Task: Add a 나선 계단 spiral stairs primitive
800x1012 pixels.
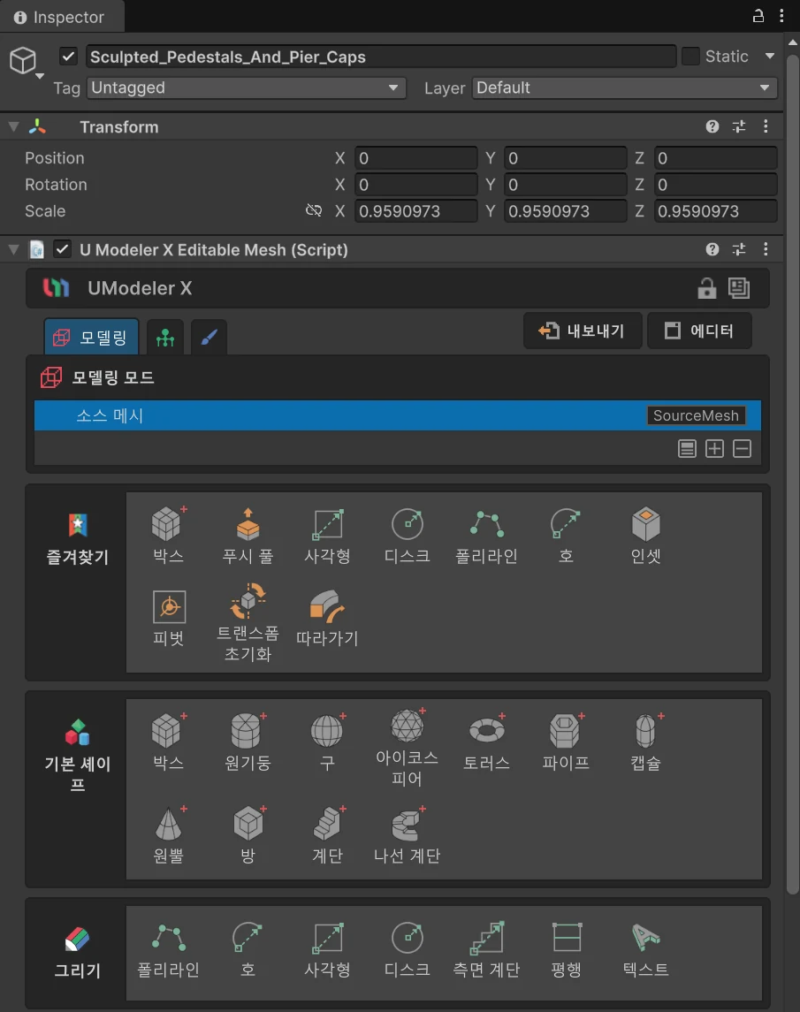Action: [407, 835]
